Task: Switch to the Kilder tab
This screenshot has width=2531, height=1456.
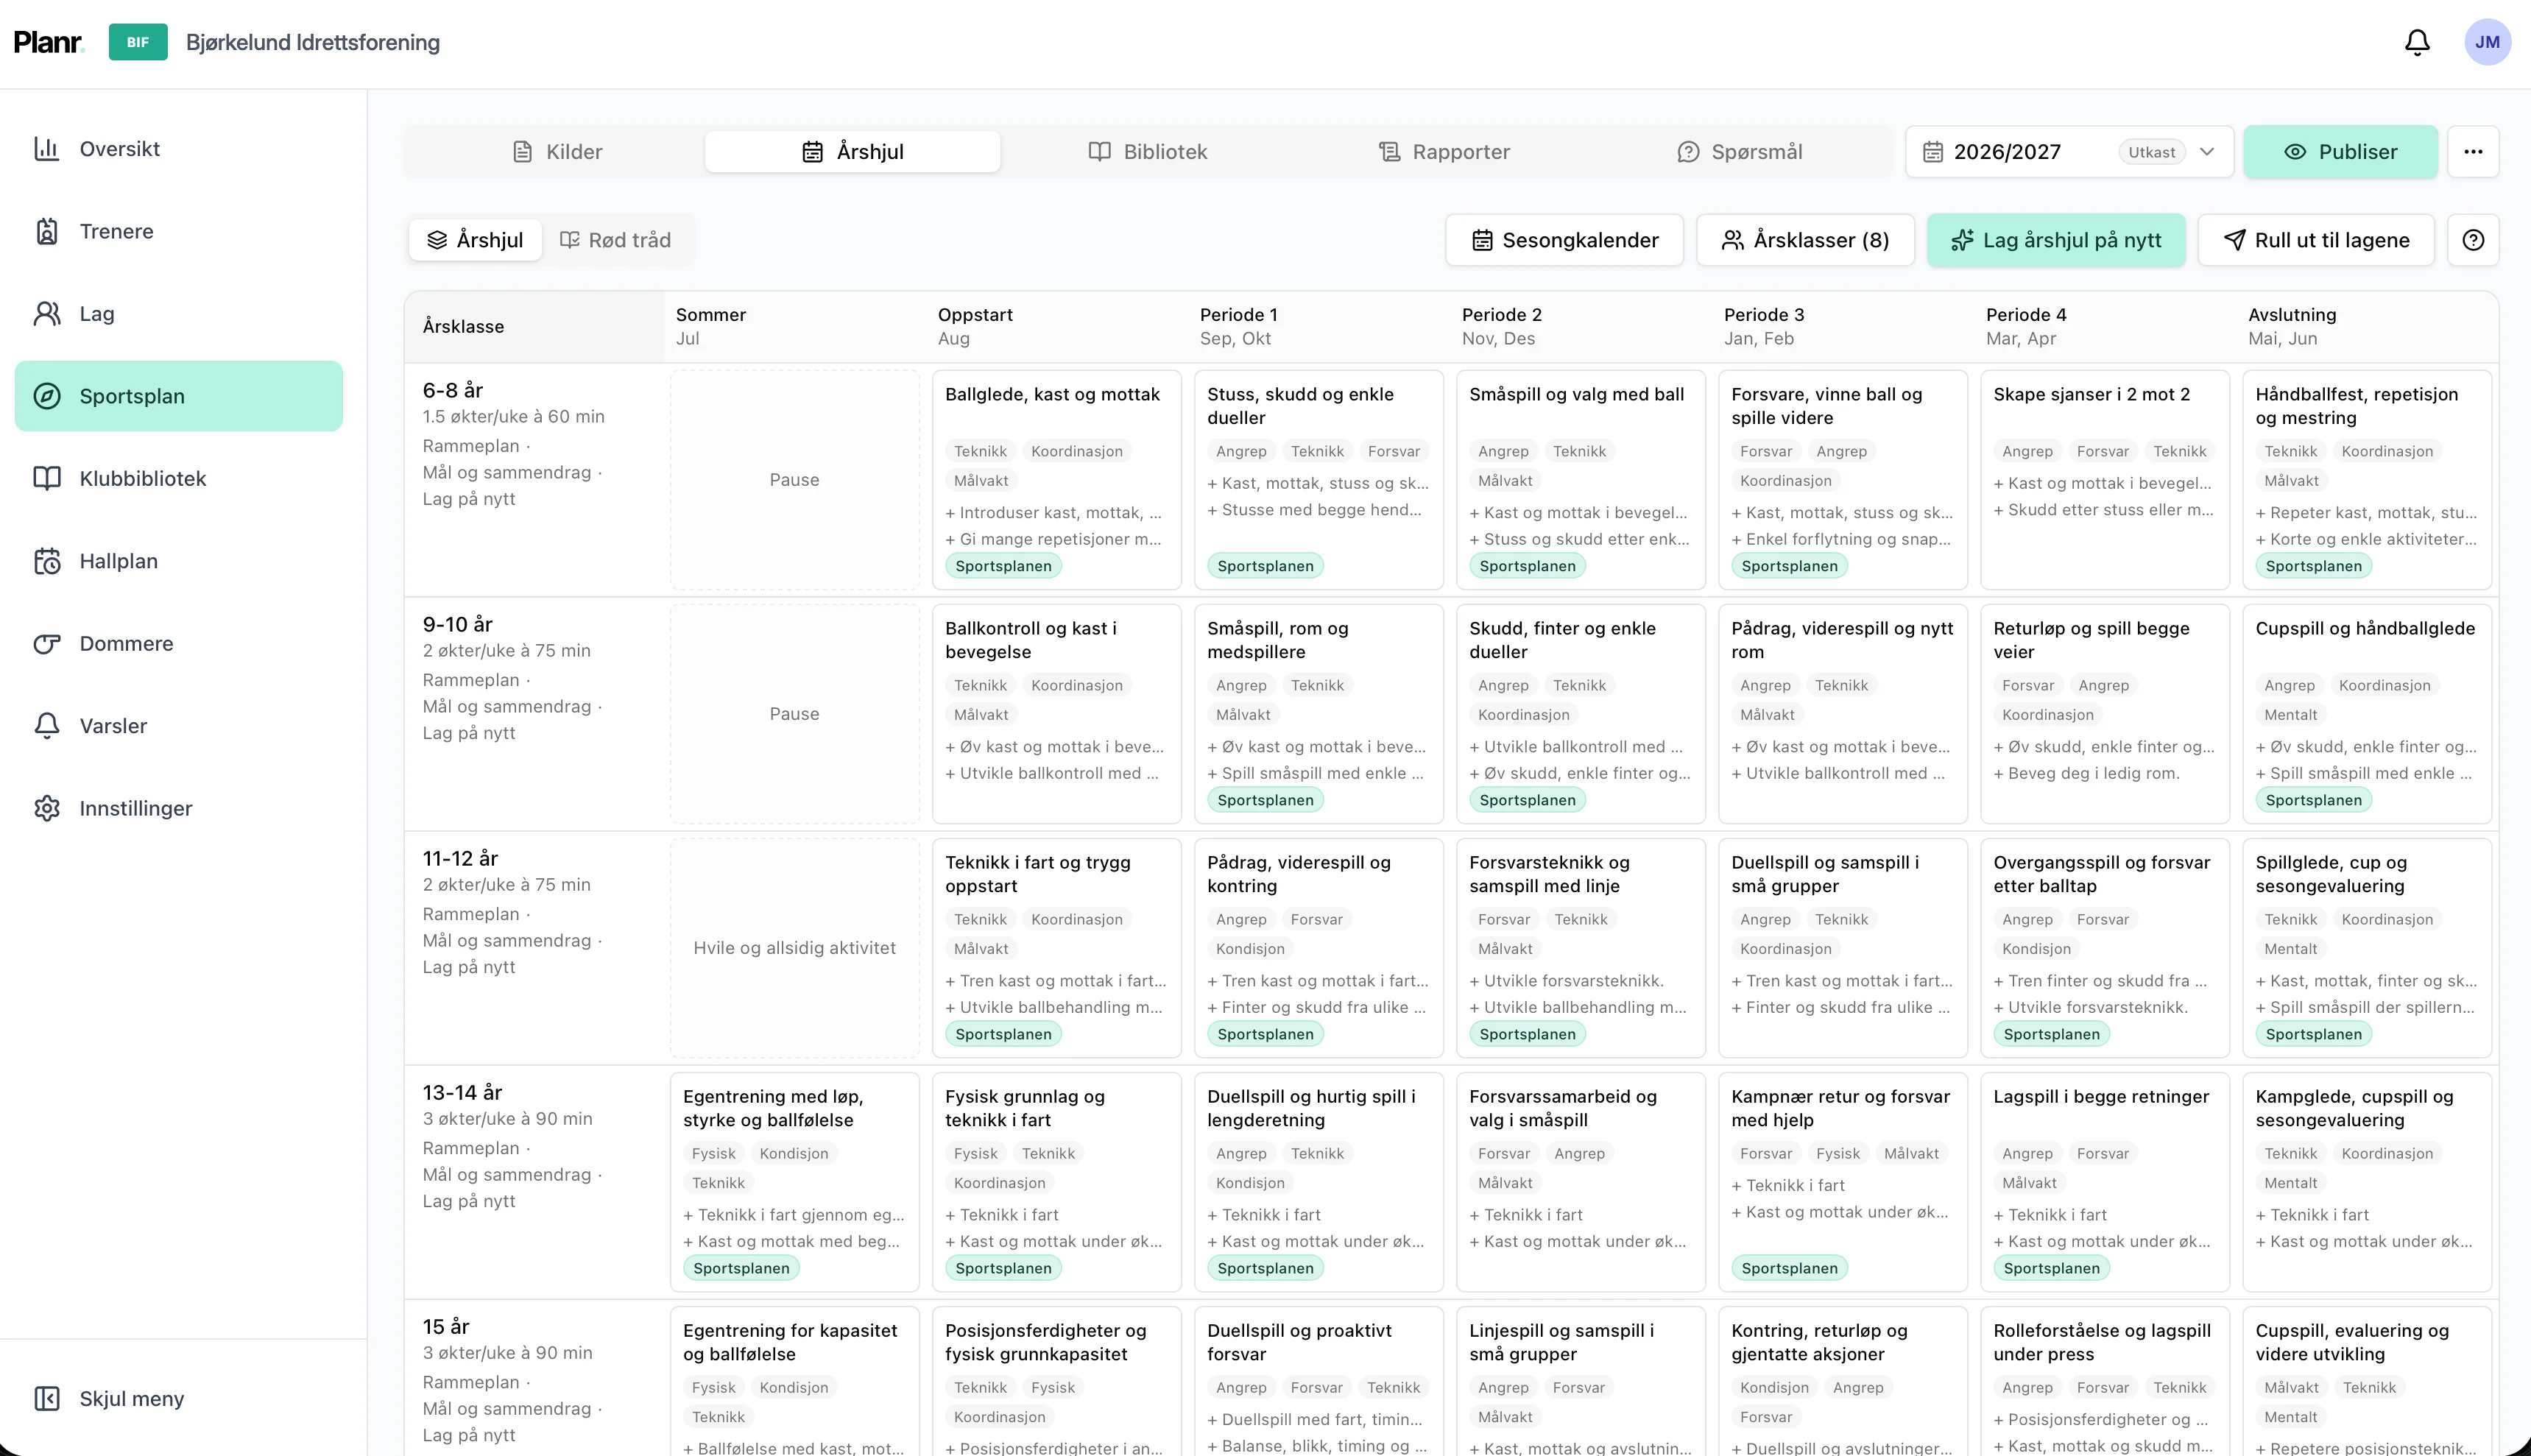Action: tap(557, 152)
